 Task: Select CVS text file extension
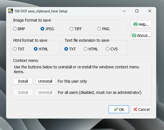112,49
